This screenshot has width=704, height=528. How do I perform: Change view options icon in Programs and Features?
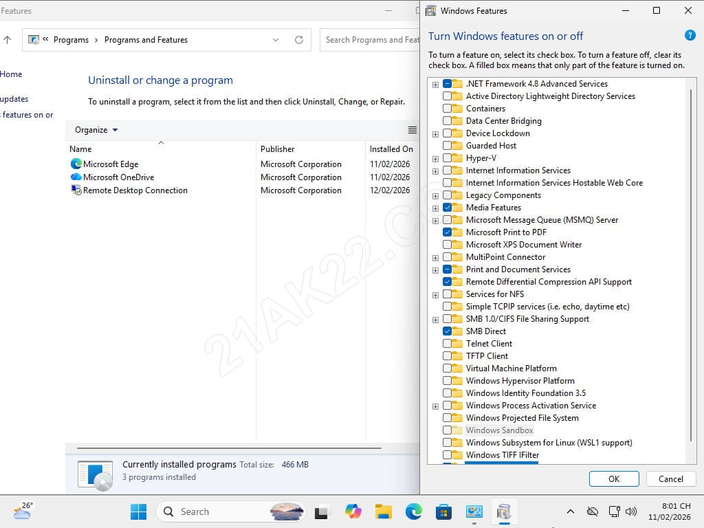click(x=412, y=130)
